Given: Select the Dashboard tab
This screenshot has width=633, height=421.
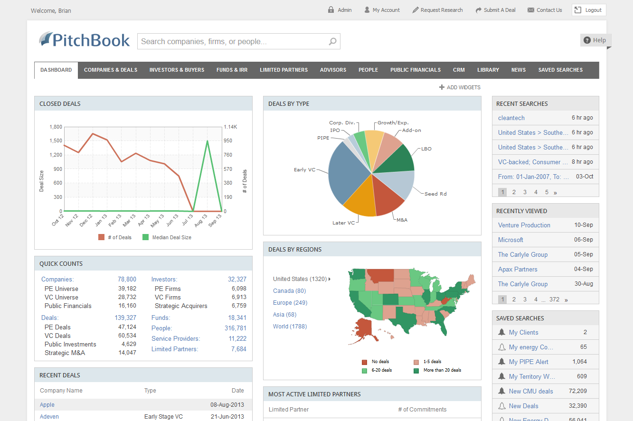Looking at the screenshot, I should (56, 70).
